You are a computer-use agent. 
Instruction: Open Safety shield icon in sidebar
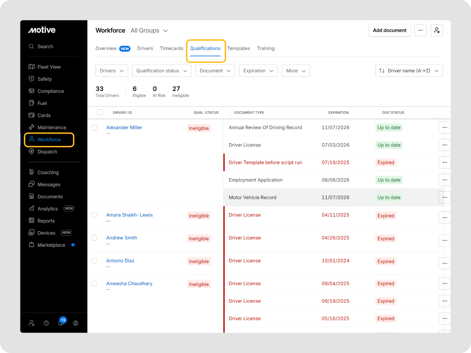point(31,79)
